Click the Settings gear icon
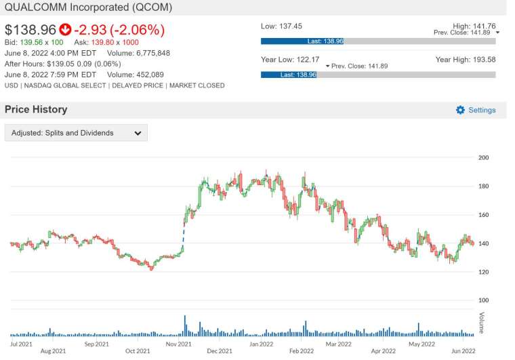Image resolution: width=515 pixels, height=360 pixels. 460,110
